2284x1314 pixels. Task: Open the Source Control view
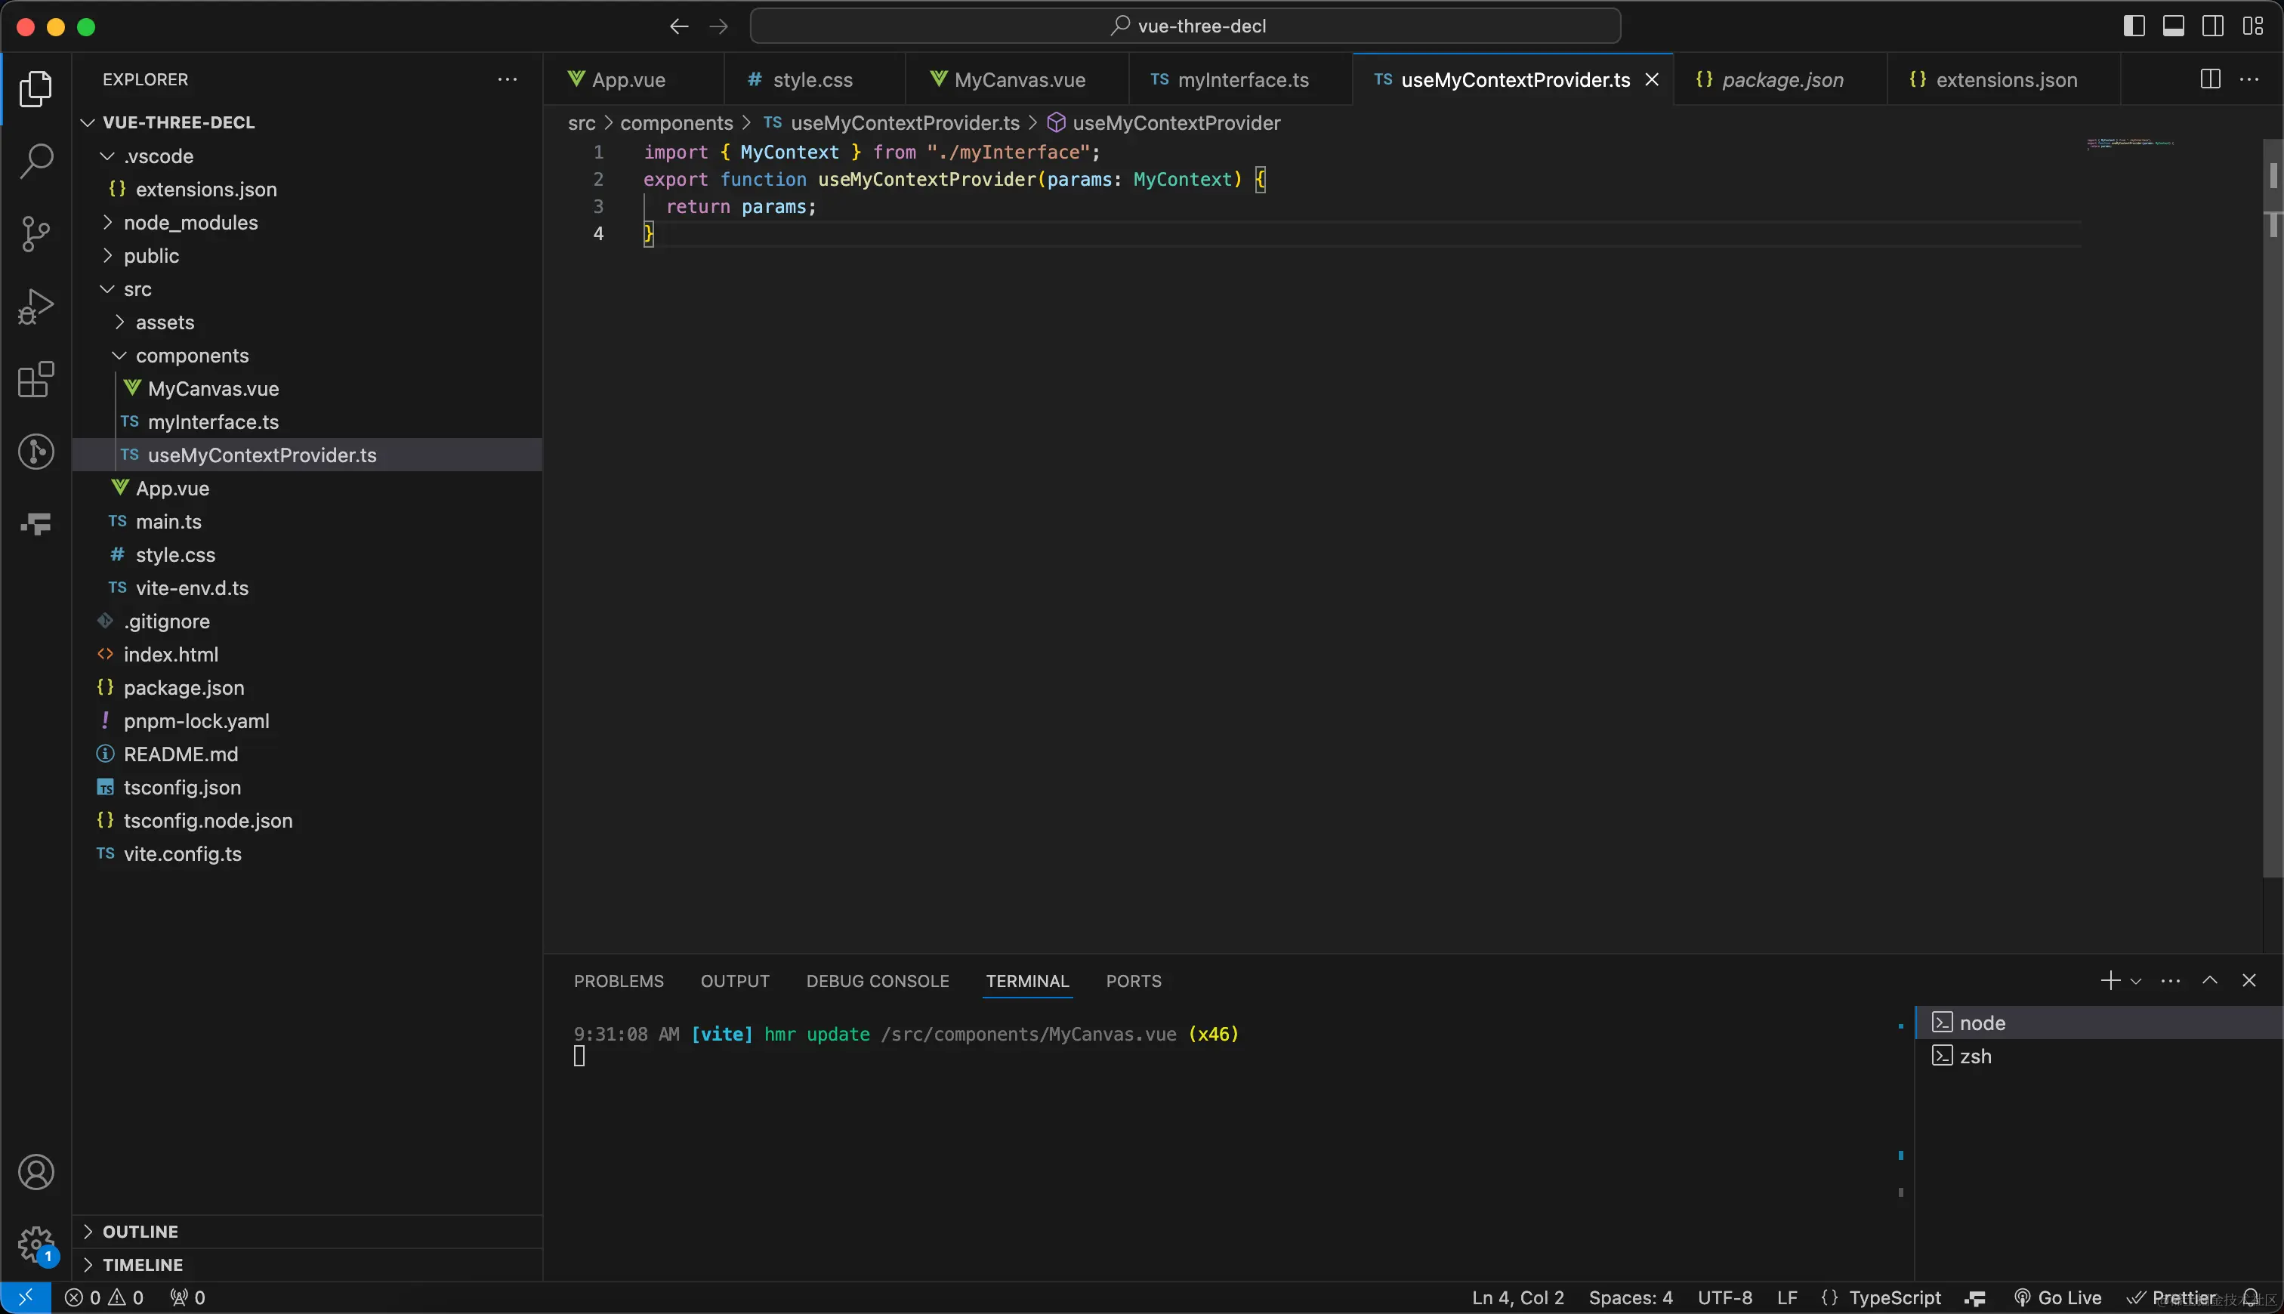36,234
